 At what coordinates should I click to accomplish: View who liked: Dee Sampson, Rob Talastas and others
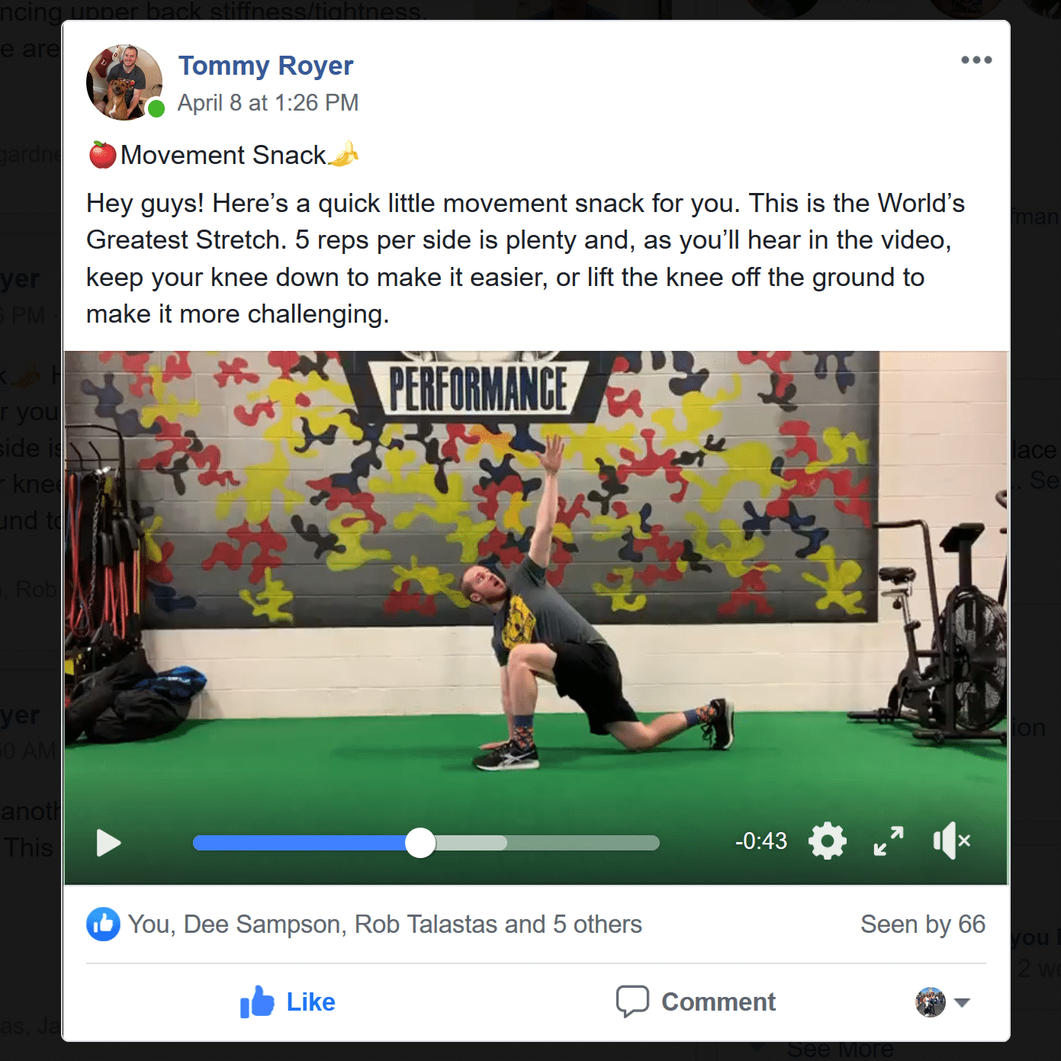[x=384, y=924]
